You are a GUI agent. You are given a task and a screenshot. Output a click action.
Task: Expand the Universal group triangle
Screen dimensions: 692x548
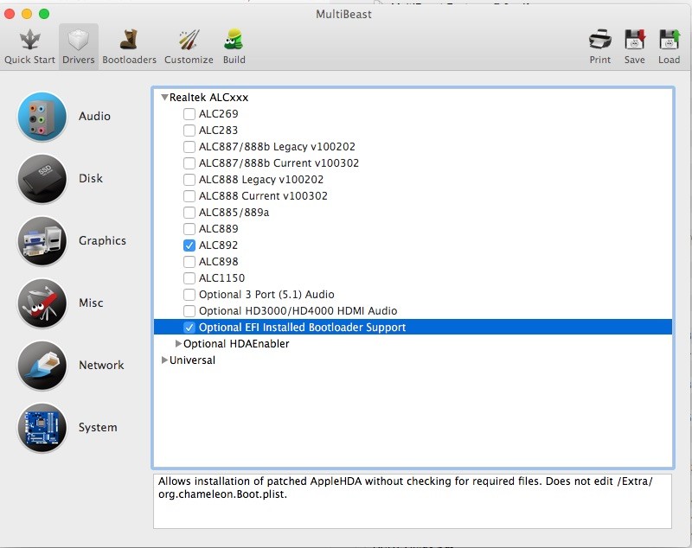[x=164, y=360]
